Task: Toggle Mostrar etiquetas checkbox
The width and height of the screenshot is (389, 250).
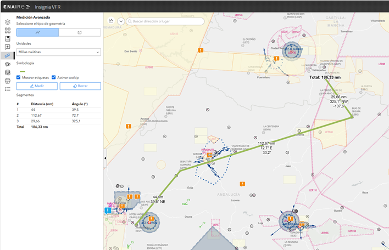Action: (18, 77)
